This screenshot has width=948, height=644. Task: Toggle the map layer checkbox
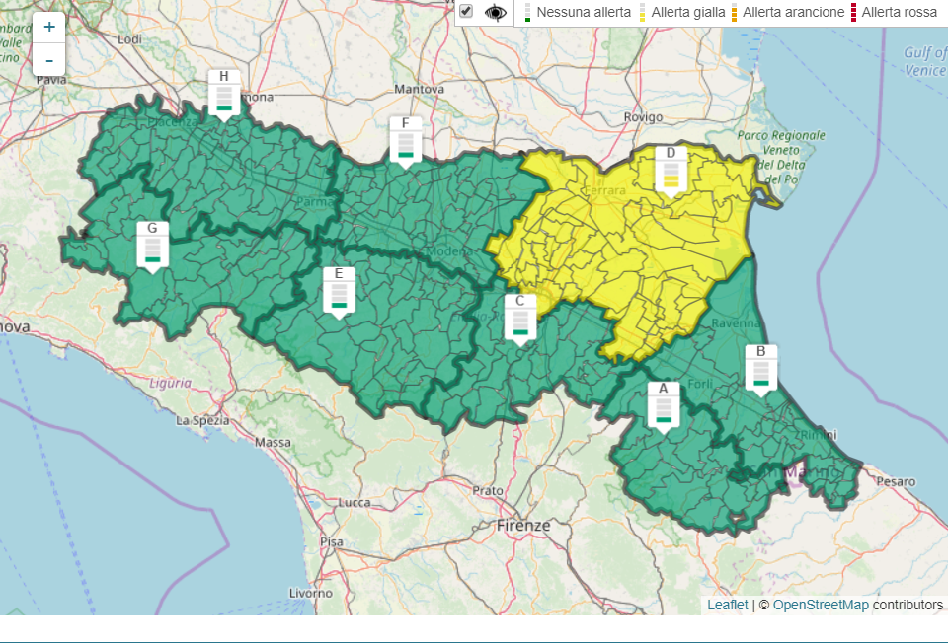point(466,12)
